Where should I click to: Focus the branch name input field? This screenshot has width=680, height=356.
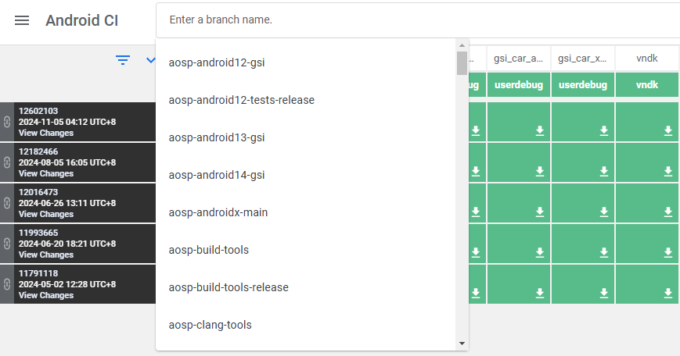415,20
